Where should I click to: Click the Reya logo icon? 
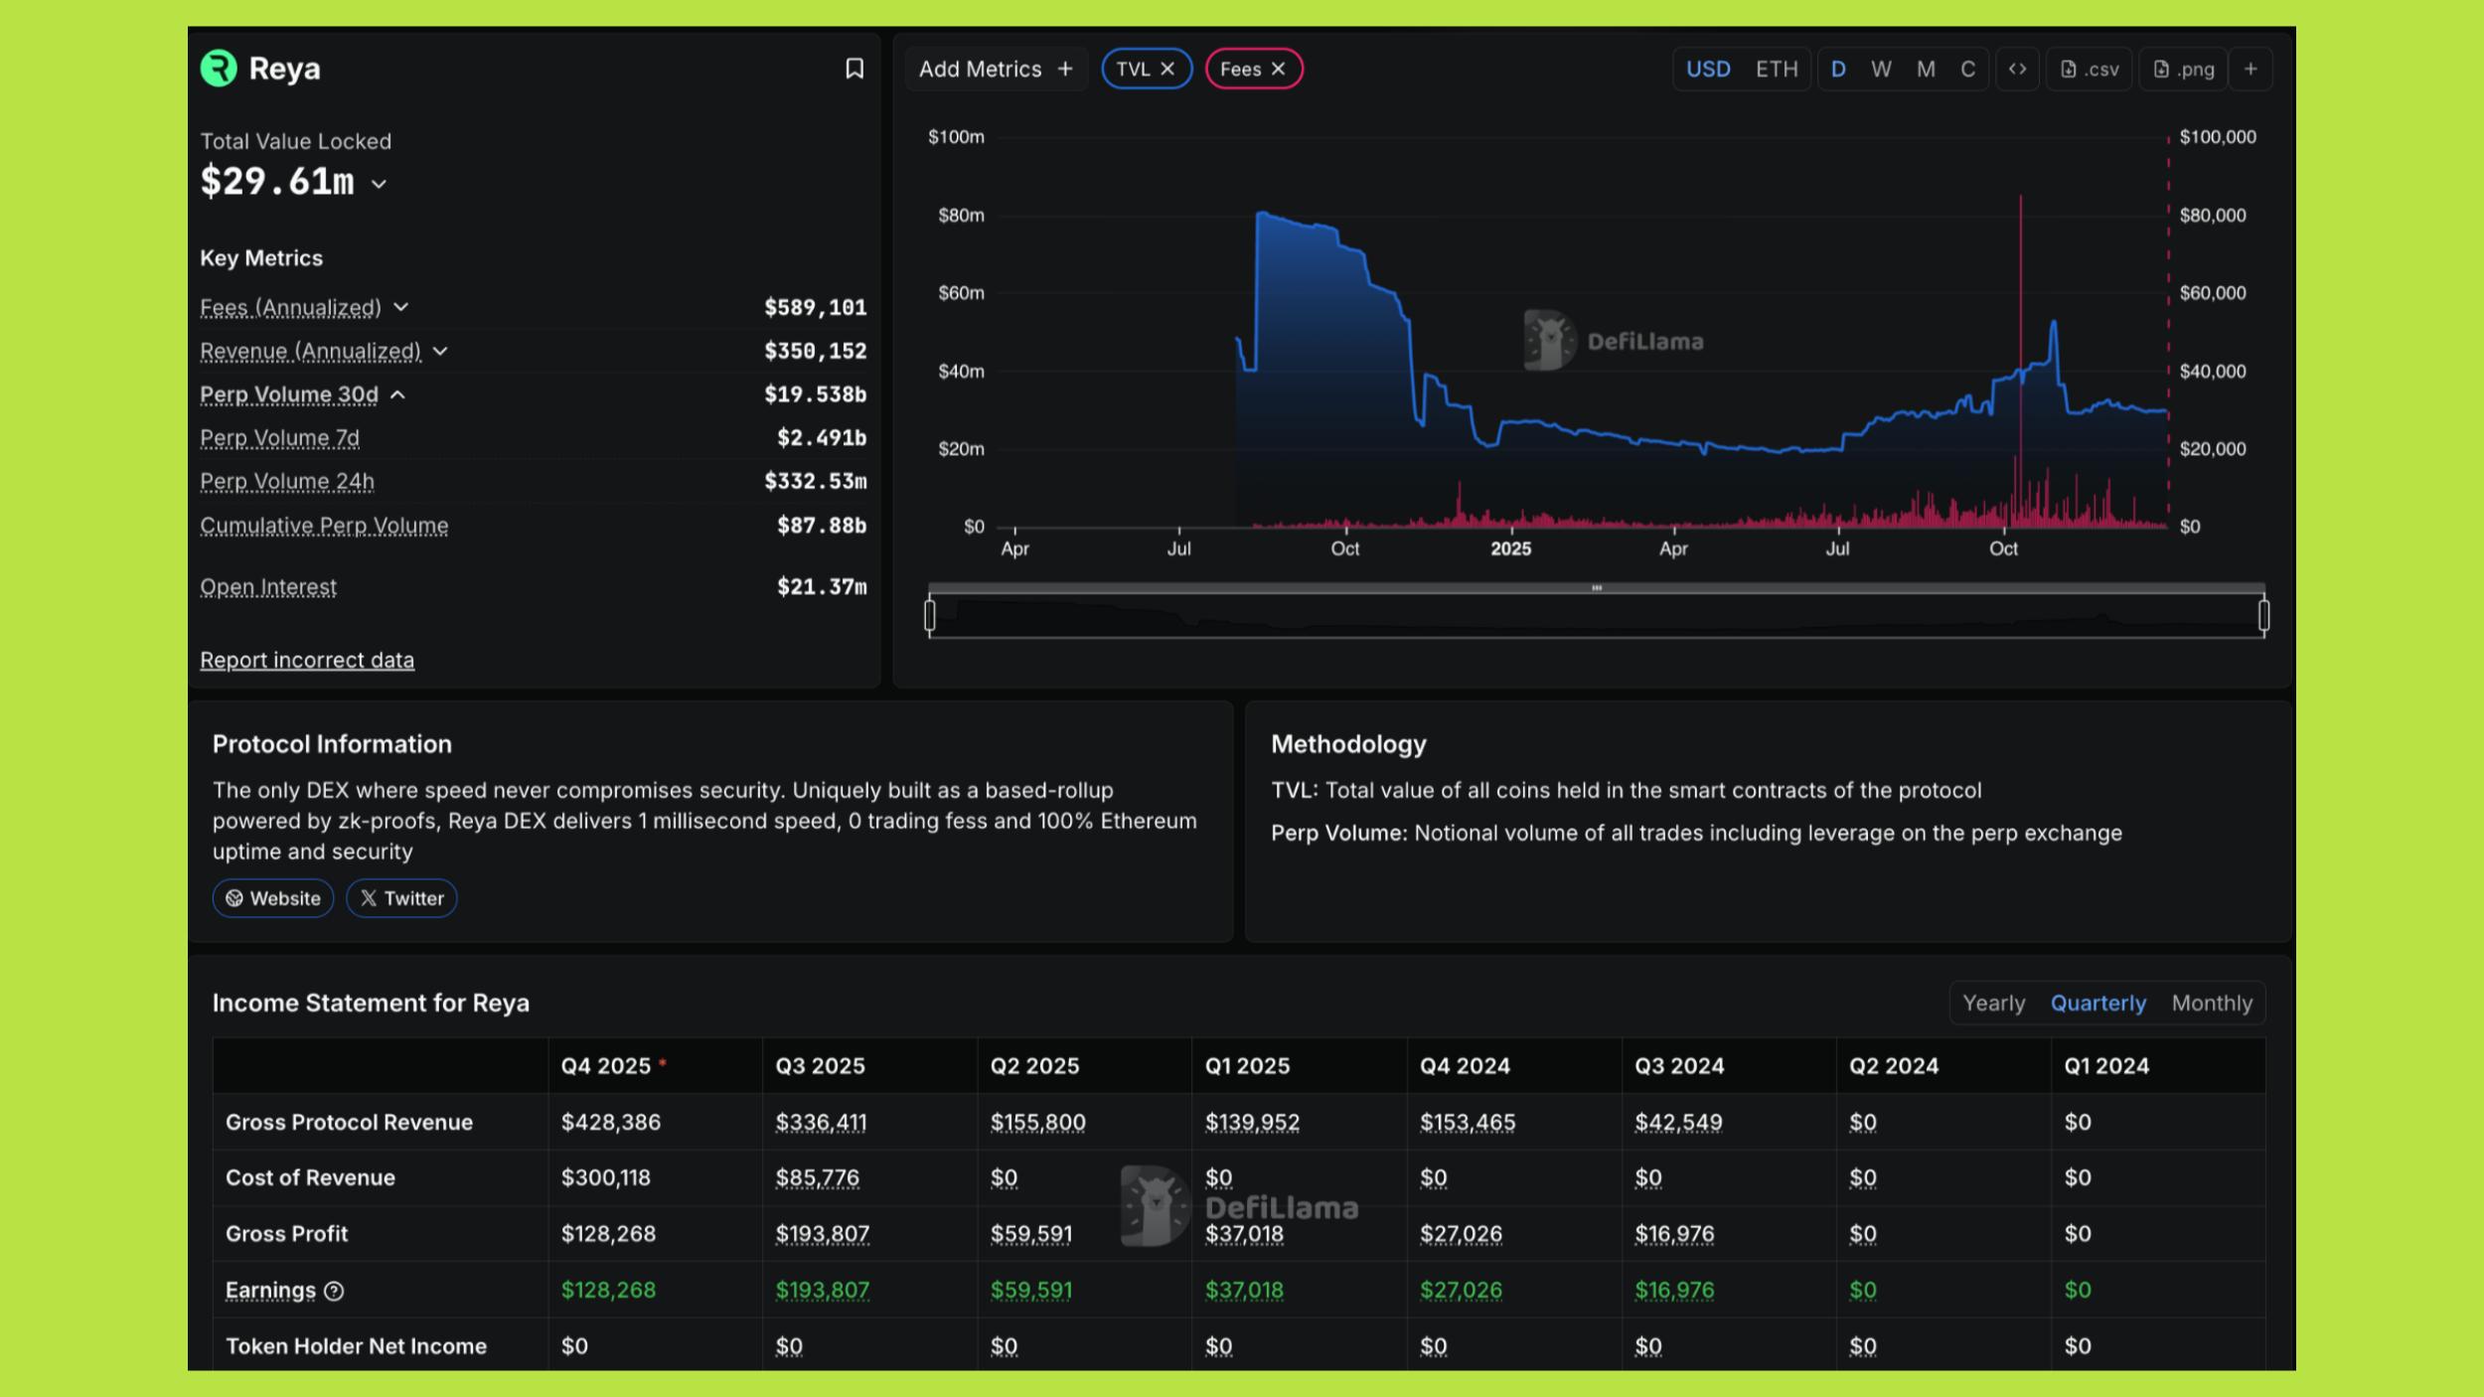point(219,69)
